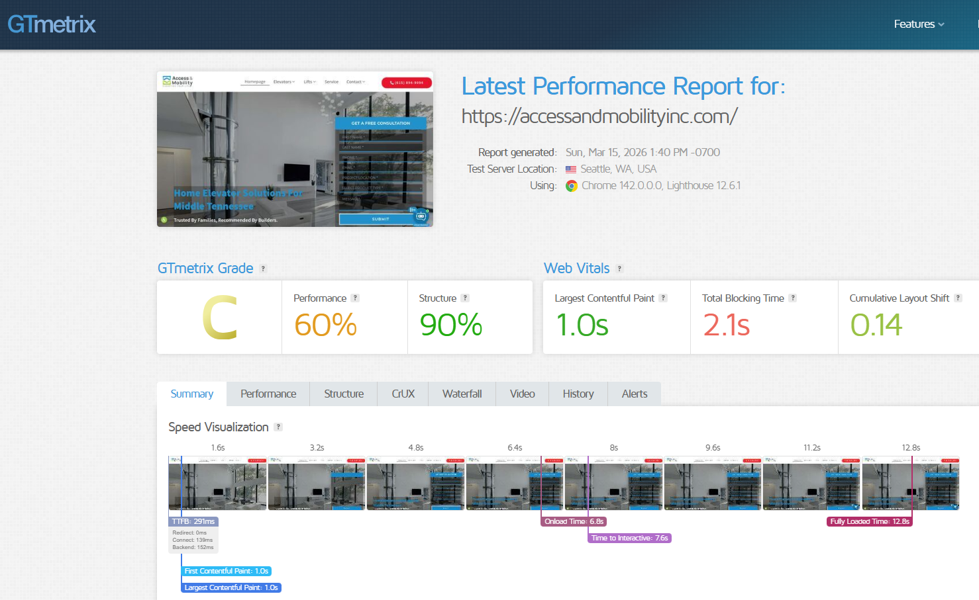Click the 0.14 layout shift value
The image size is (979, 600).
[x=876, y=325]
